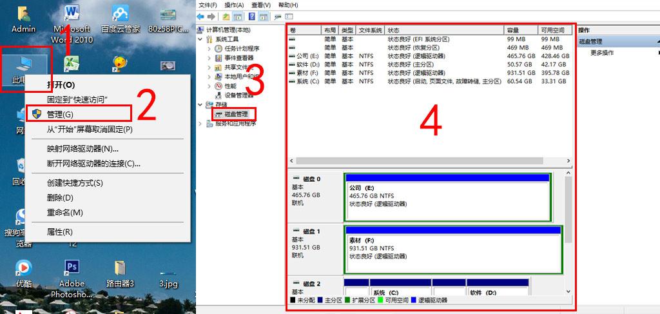660x314 pixels.
Task: Select the 软件 (D:) row in volume list
Action: coord(429,64)
